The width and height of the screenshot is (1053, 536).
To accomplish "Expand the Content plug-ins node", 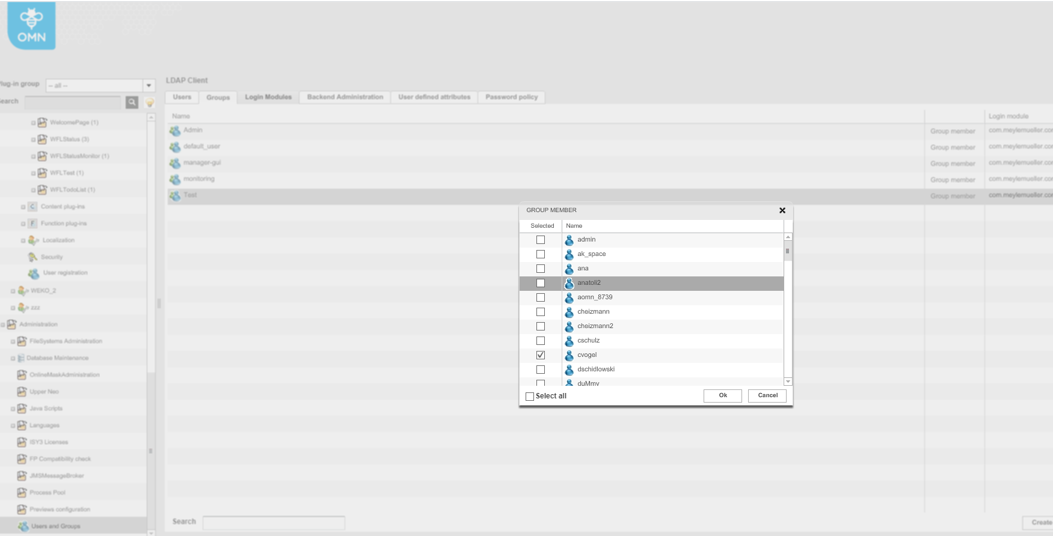I will pos(23,207).
